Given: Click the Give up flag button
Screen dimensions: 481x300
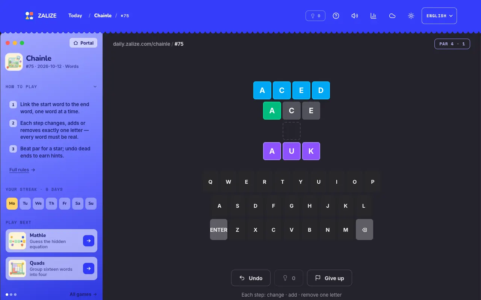Looking at the screenshot, I should tap(330, 278).
